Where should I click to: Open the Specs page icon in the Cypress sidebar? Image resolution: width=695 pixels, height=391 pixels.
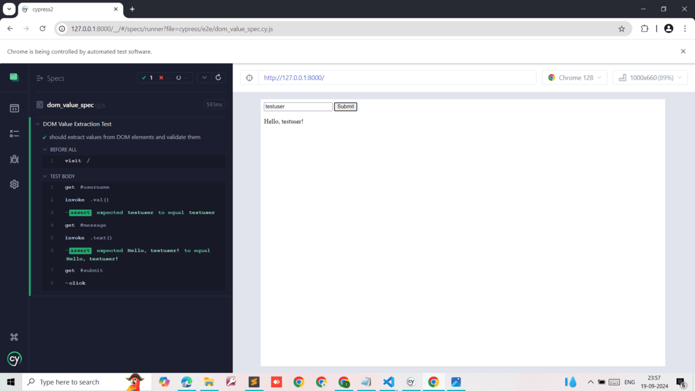click(14, 108)
